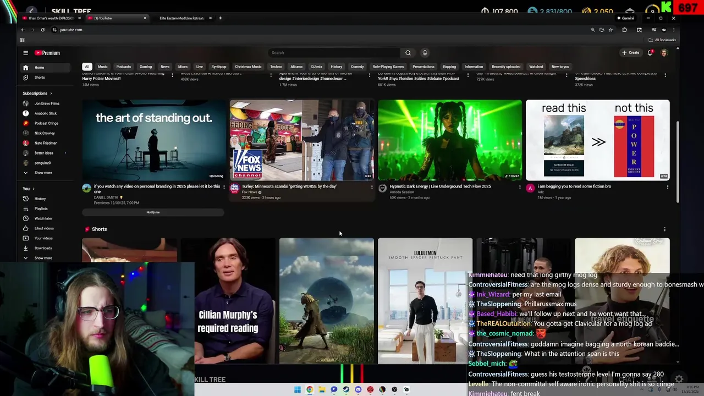Open the Shorts shelf three-dot menu

[x=664, y=229]
